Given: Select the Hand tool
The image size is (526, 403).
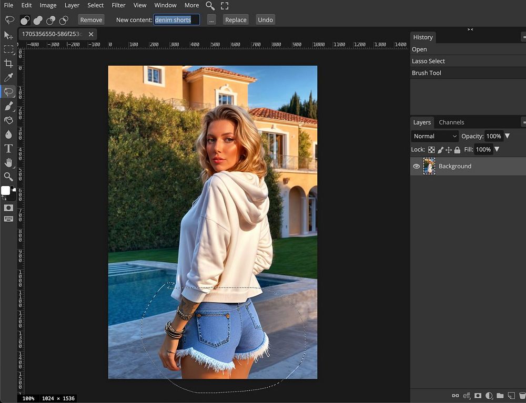Looking at the screenshot, I should point(8,163).
